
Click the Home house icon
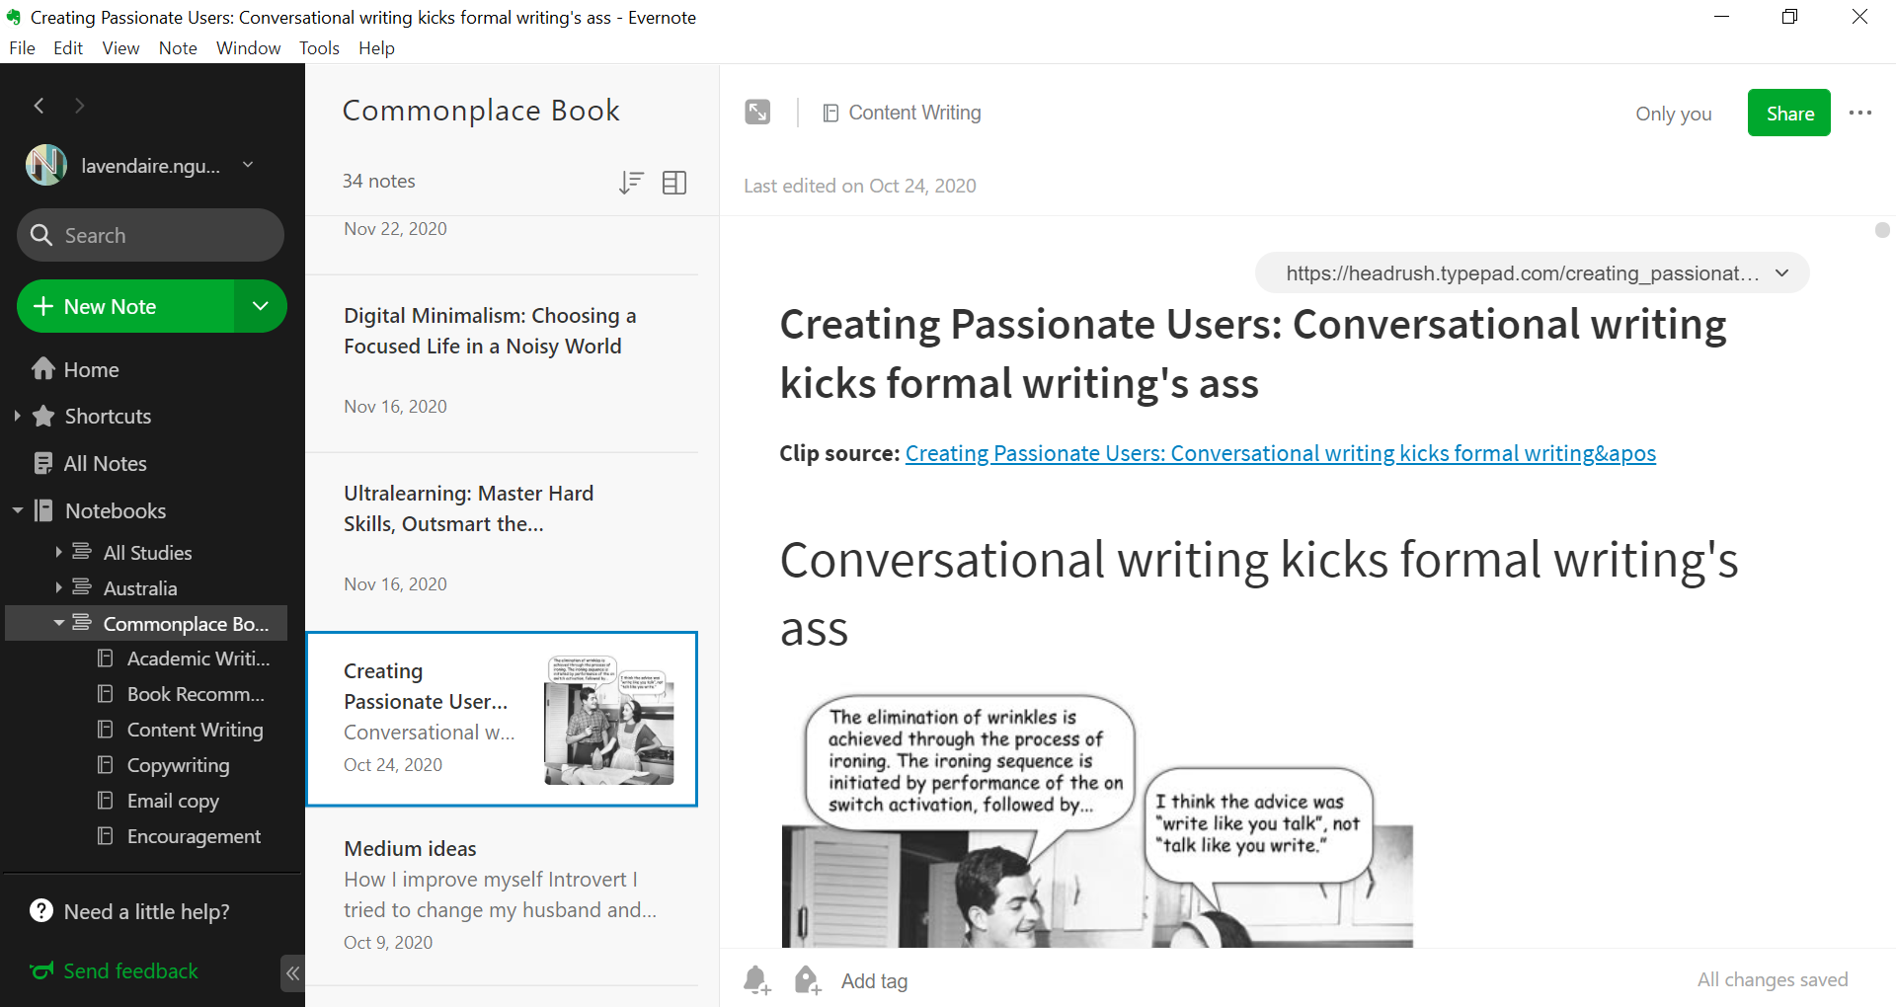click(43, 369)
